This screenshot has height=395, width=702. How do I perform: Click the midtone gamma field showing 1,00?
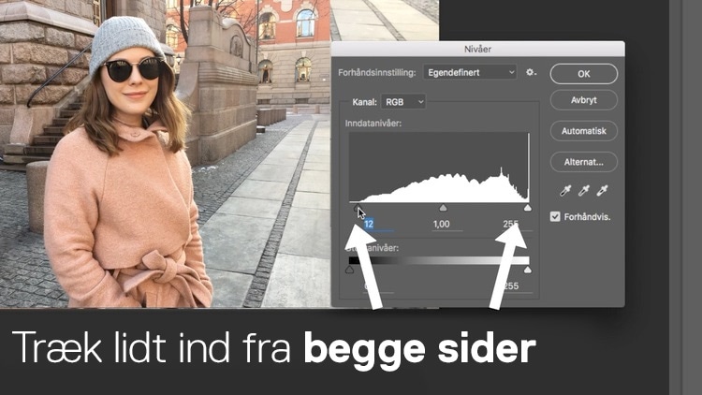tap(442, 224)
